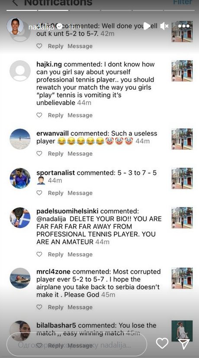The image size is (199, 358).
Task: Reply to hajki.ng's comment
Action: [55, 115]
